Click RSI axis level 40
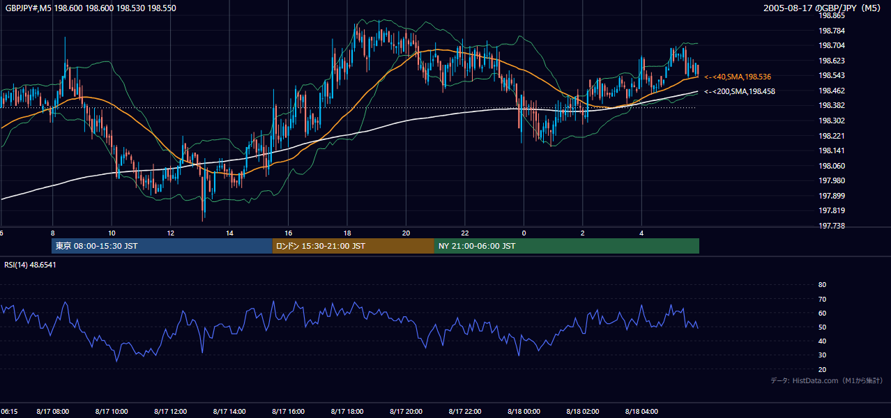This screenshot has height=418, width=891. (x=822, y=341)
